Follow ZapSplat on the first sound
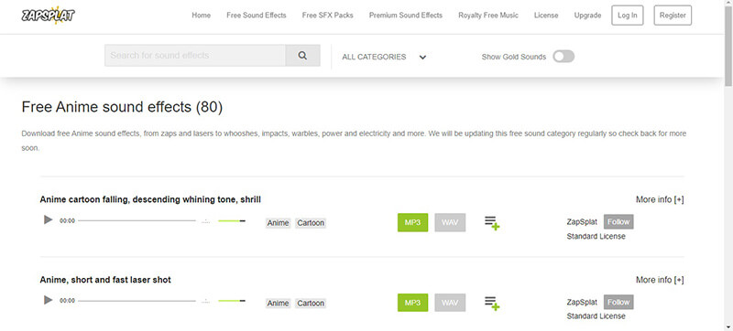This screenshot has height=331, width=733. [618, 222]
